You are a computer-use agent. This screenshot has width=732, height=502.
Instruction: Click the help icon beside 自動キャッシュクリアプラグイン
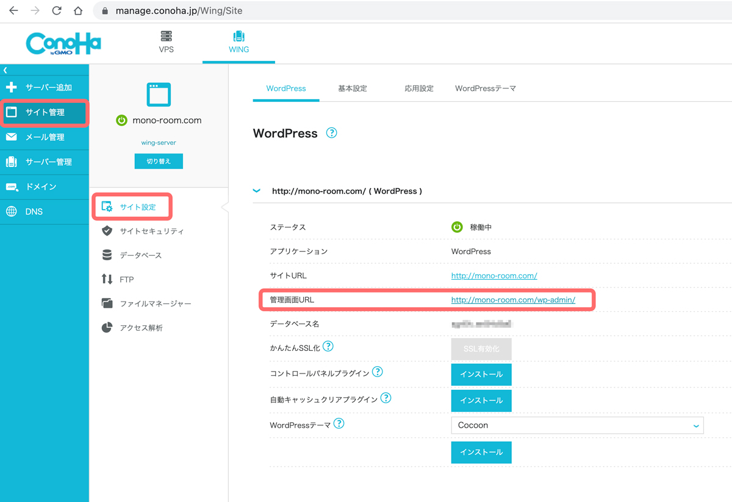[x=386, y=398]
